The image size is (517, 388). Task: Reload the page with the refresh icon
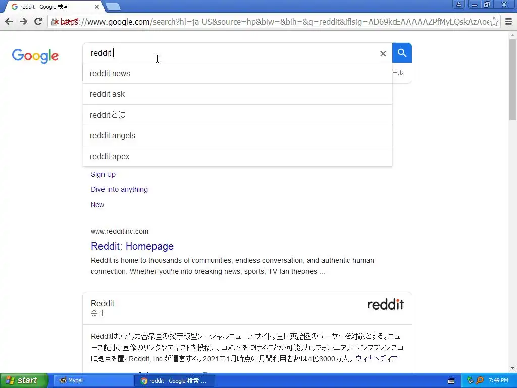point(38,22)
